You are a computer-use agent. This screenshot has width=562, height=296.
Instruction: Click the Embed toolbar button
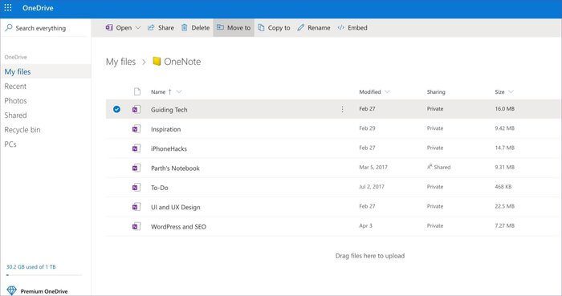coord(352,27)
